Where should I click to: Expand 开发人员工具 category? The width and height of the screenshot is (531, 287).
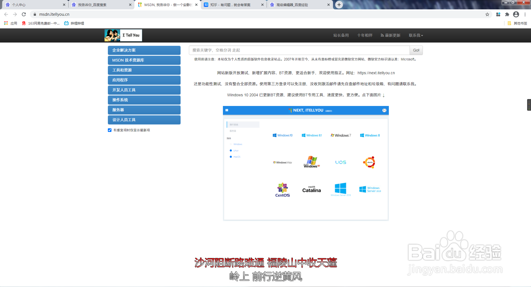(x=144, y=90)
